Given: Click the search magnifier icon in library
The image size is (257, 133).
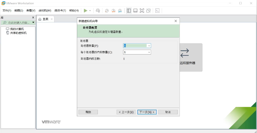Looking at the screenshot, I should pyautogui.click(x=5, y=23).
